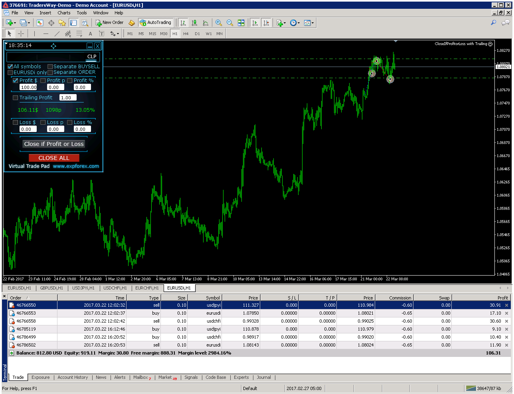Click the Trailing Profit value field

[68, 98]
